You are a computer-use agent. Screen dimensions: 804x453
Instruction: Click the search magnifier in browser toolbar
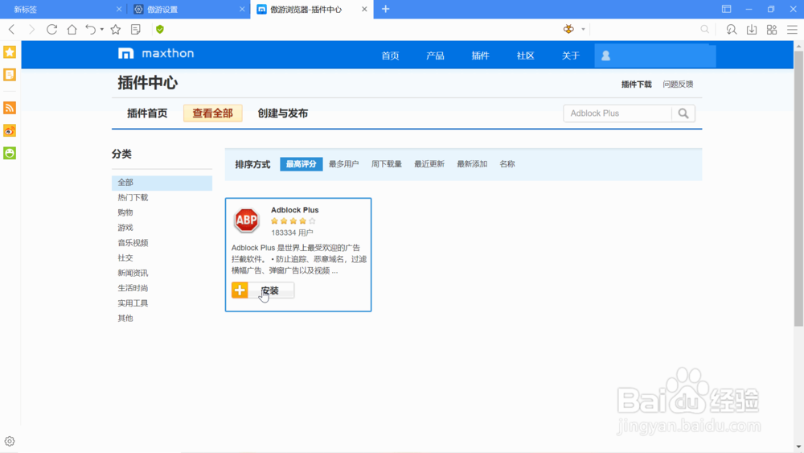[x=705, y=30]
